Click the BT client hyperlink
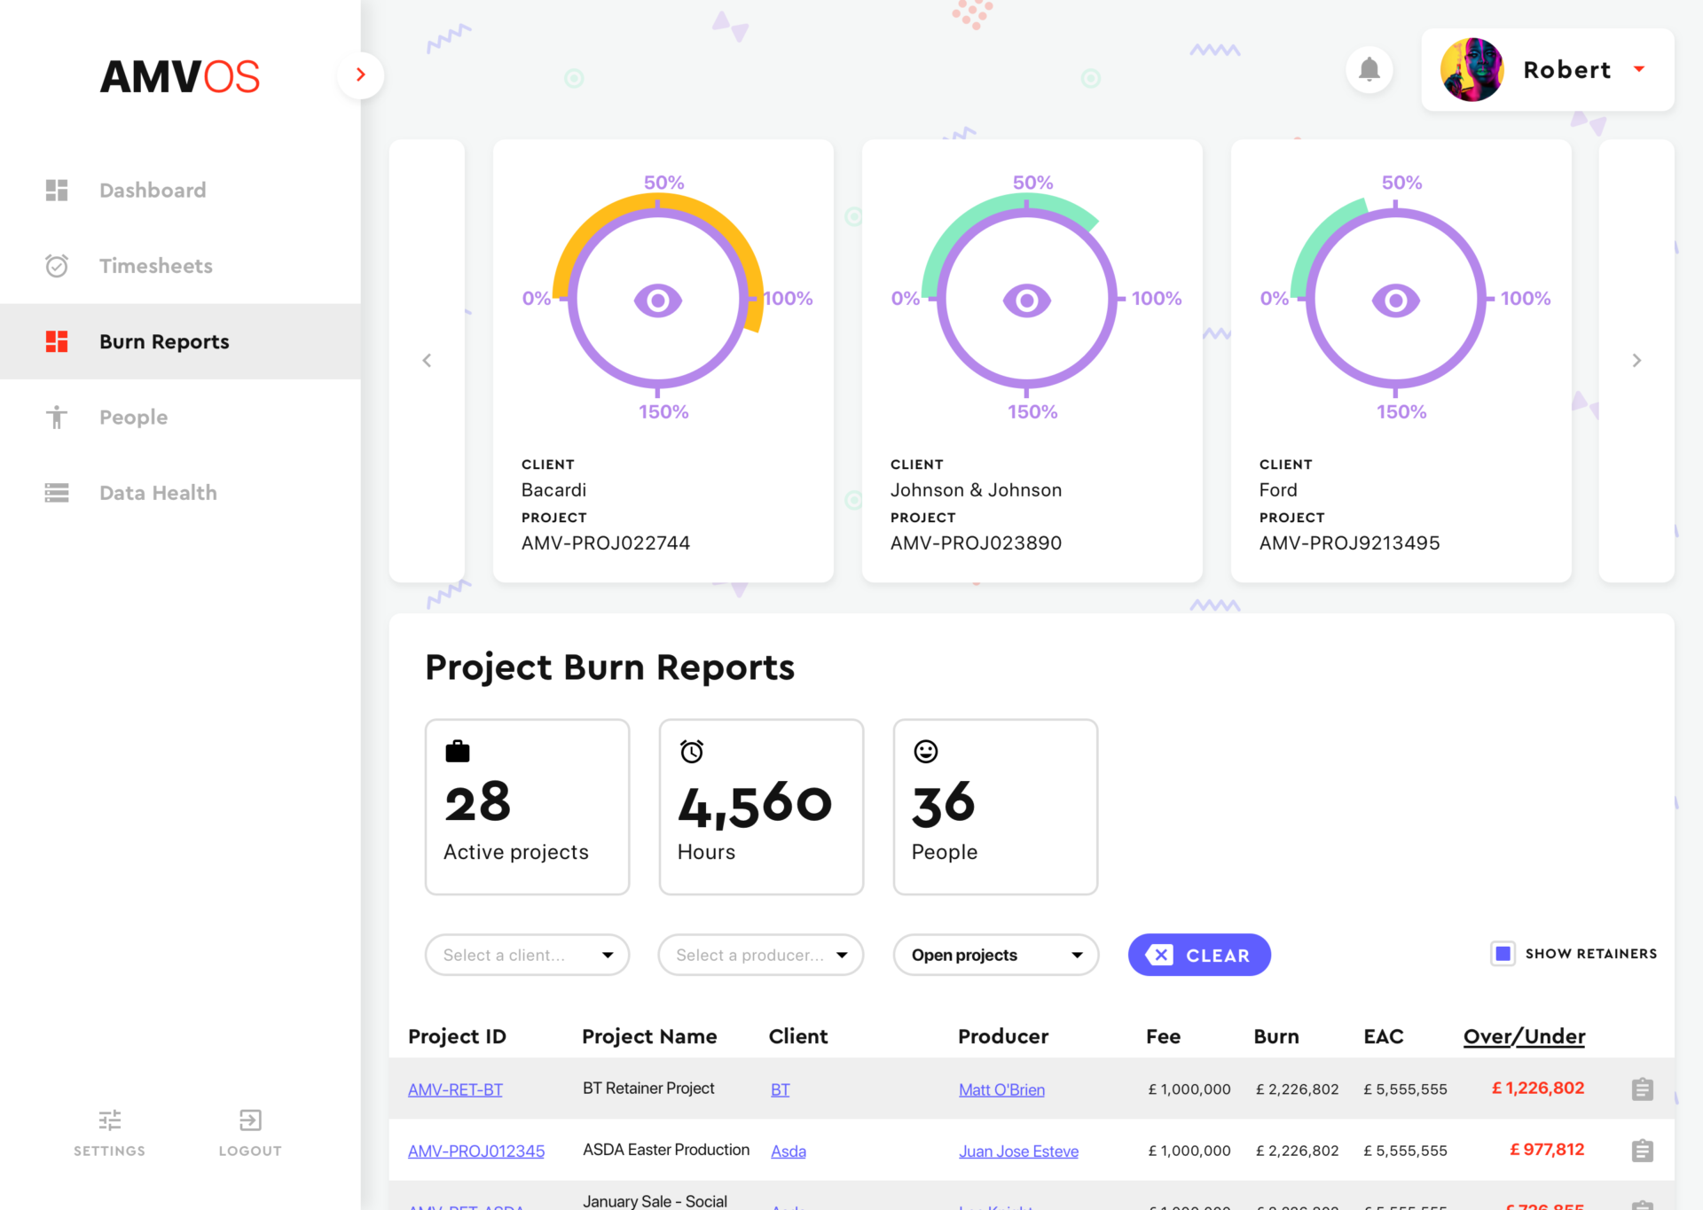Screen dimensions: 1703x1210 pyautogui.click(x=781, y=1089)
